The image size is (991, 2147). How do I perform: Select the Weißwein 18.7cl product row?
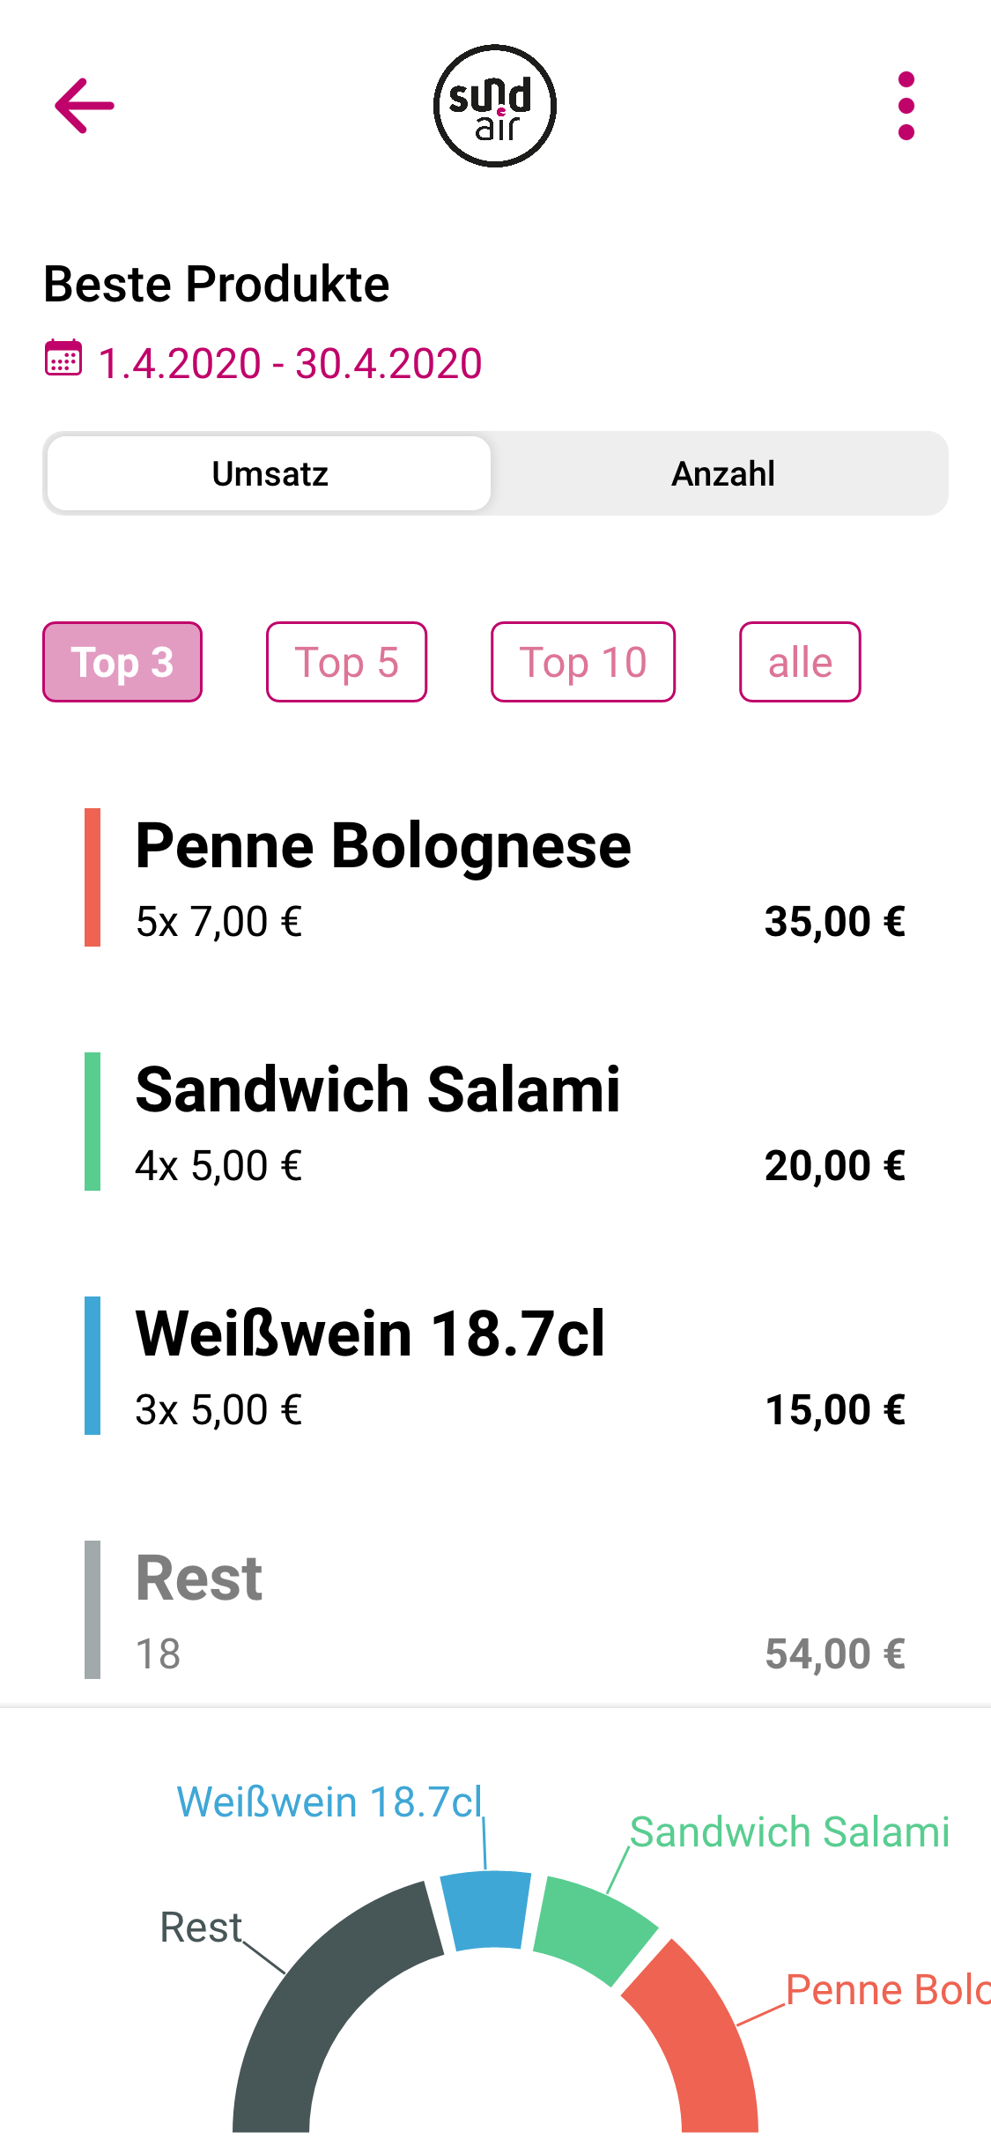point(495,1366)
